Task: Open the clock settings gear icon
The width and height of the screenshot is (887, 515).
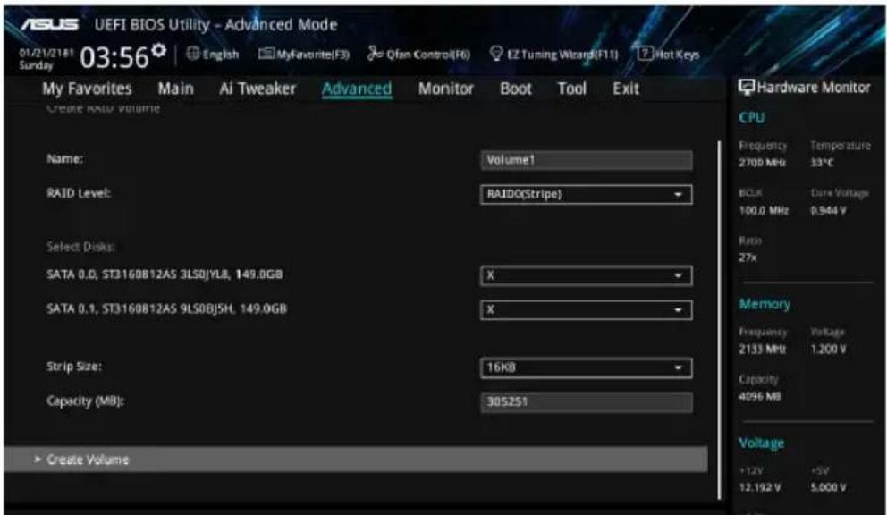Action: pyautogui.click(x=159, y=50)
